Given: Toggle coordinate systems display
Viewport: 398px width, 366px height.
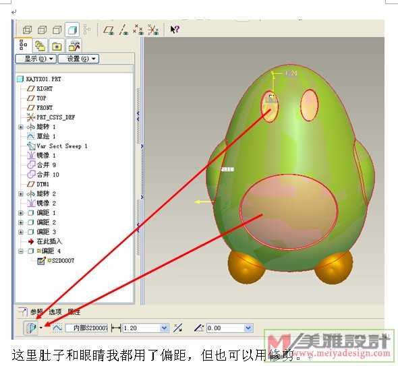Looking at the screenshot, I should (x=153, y=30).
